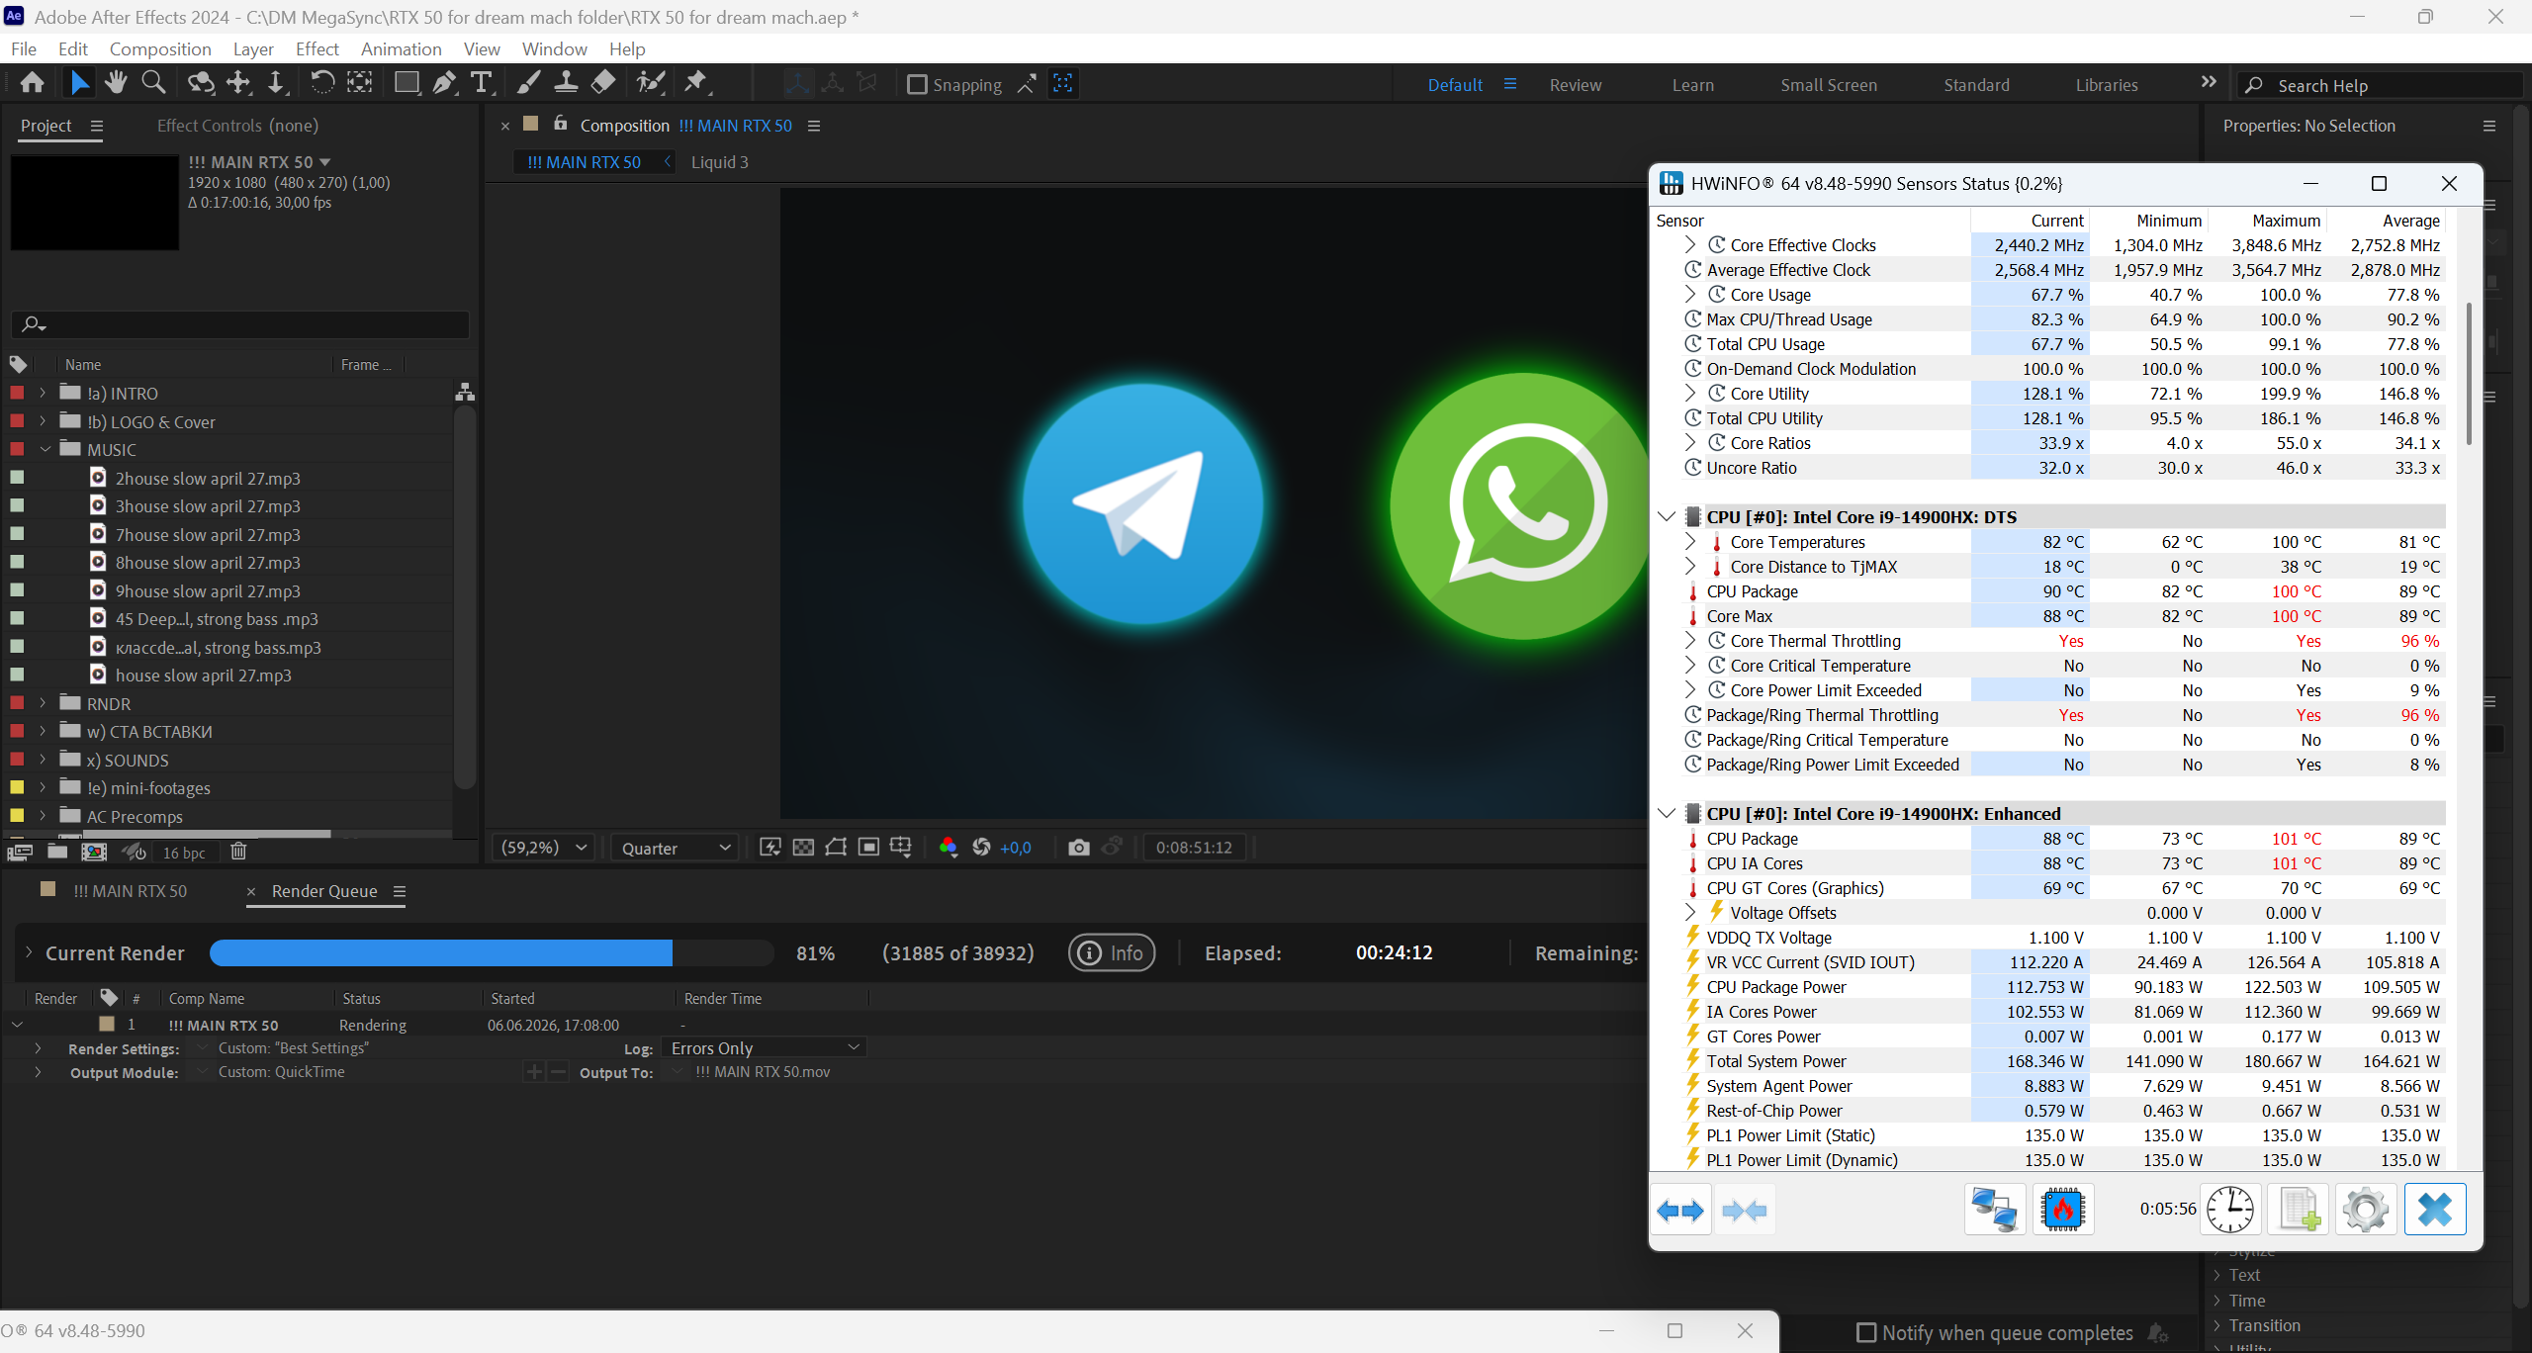Open the magnification ratio dropdown (59,2%)
Image resolution: width=2532 pixels, height=1353 pixels.
click(x=544, y=848)
